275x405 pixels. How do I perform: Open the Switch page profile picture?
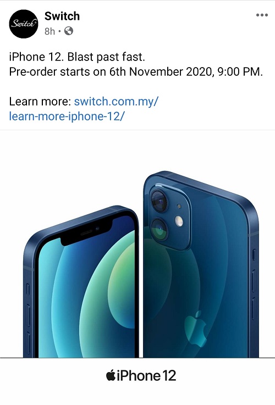24,24
